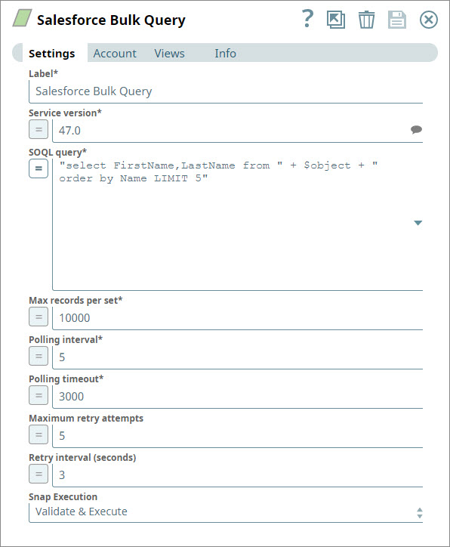Toggle expression for Max records per set
This screenshot has width=450, height=547.
tap(39, 317)
